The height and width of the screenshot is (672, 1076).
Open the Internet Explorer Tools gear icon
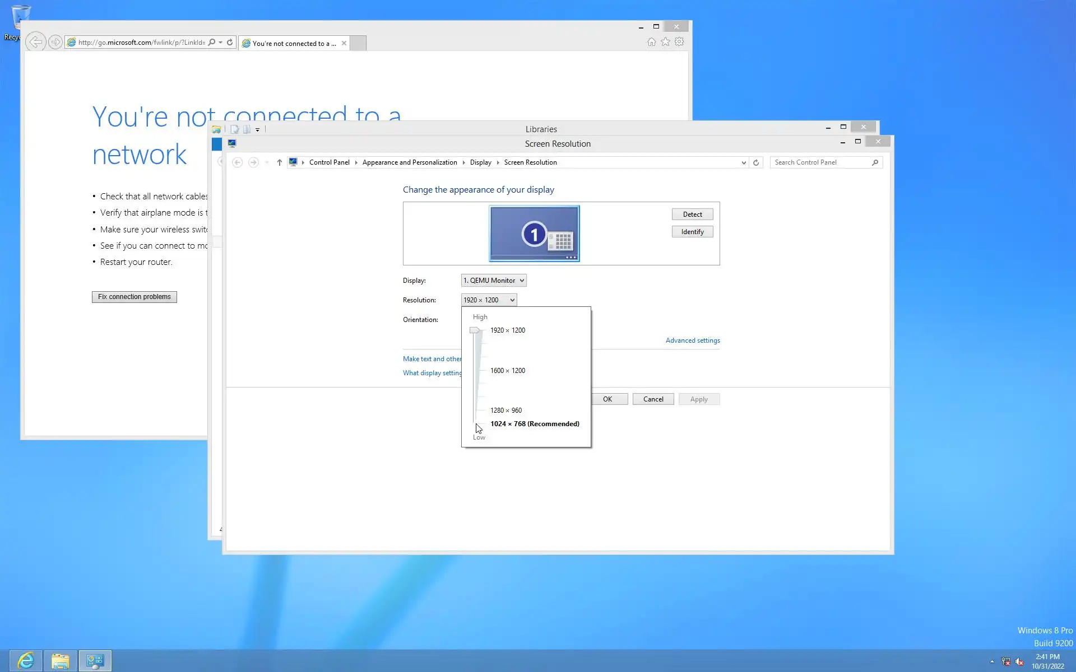(x=679, y=42)
